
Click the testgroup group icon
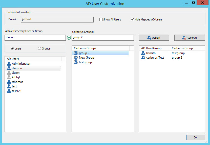click(x=76, y=62)
